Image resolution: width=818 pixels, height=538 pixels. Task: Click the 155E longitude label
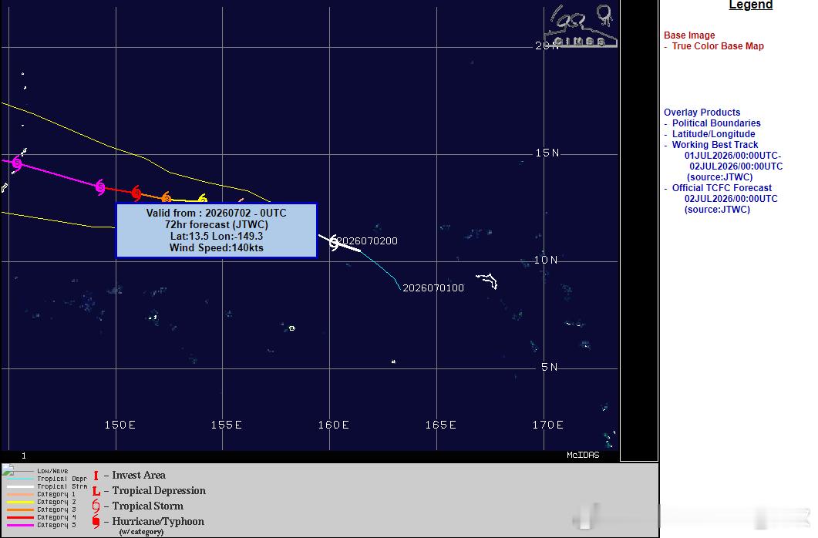(227, 425)
